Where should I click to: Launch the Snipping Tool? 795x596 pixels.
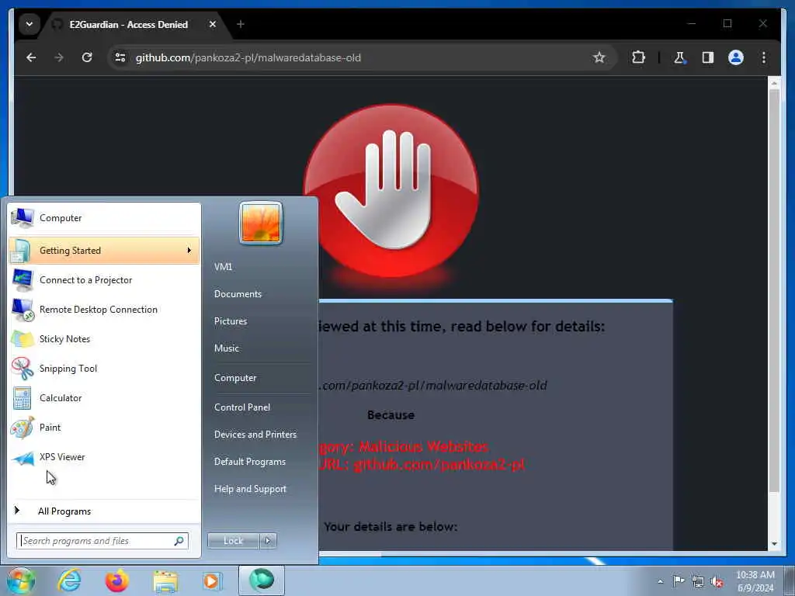click(104, 369)
